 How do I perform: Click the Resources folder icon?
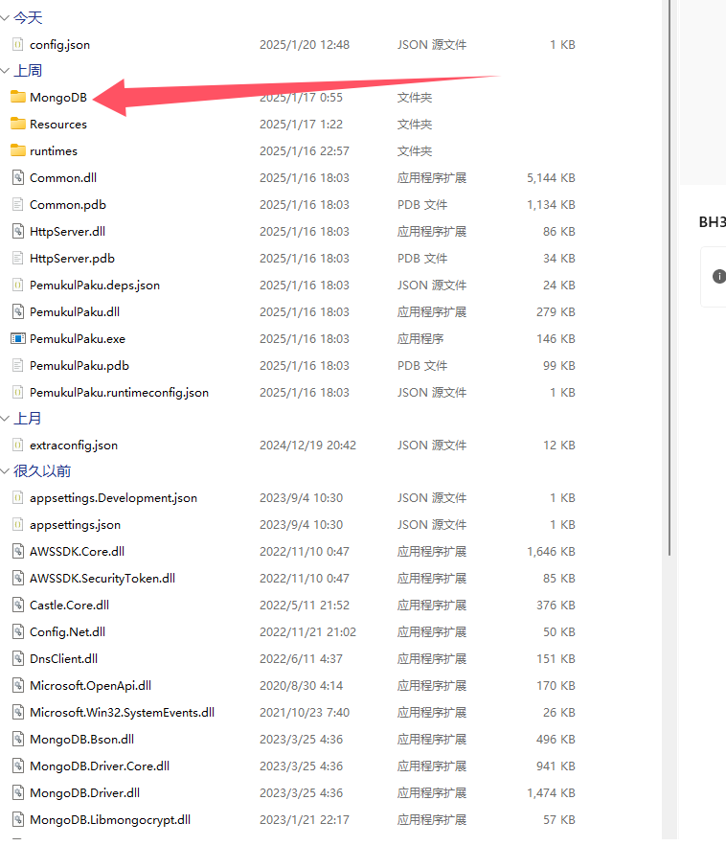(x=17, y=124)
